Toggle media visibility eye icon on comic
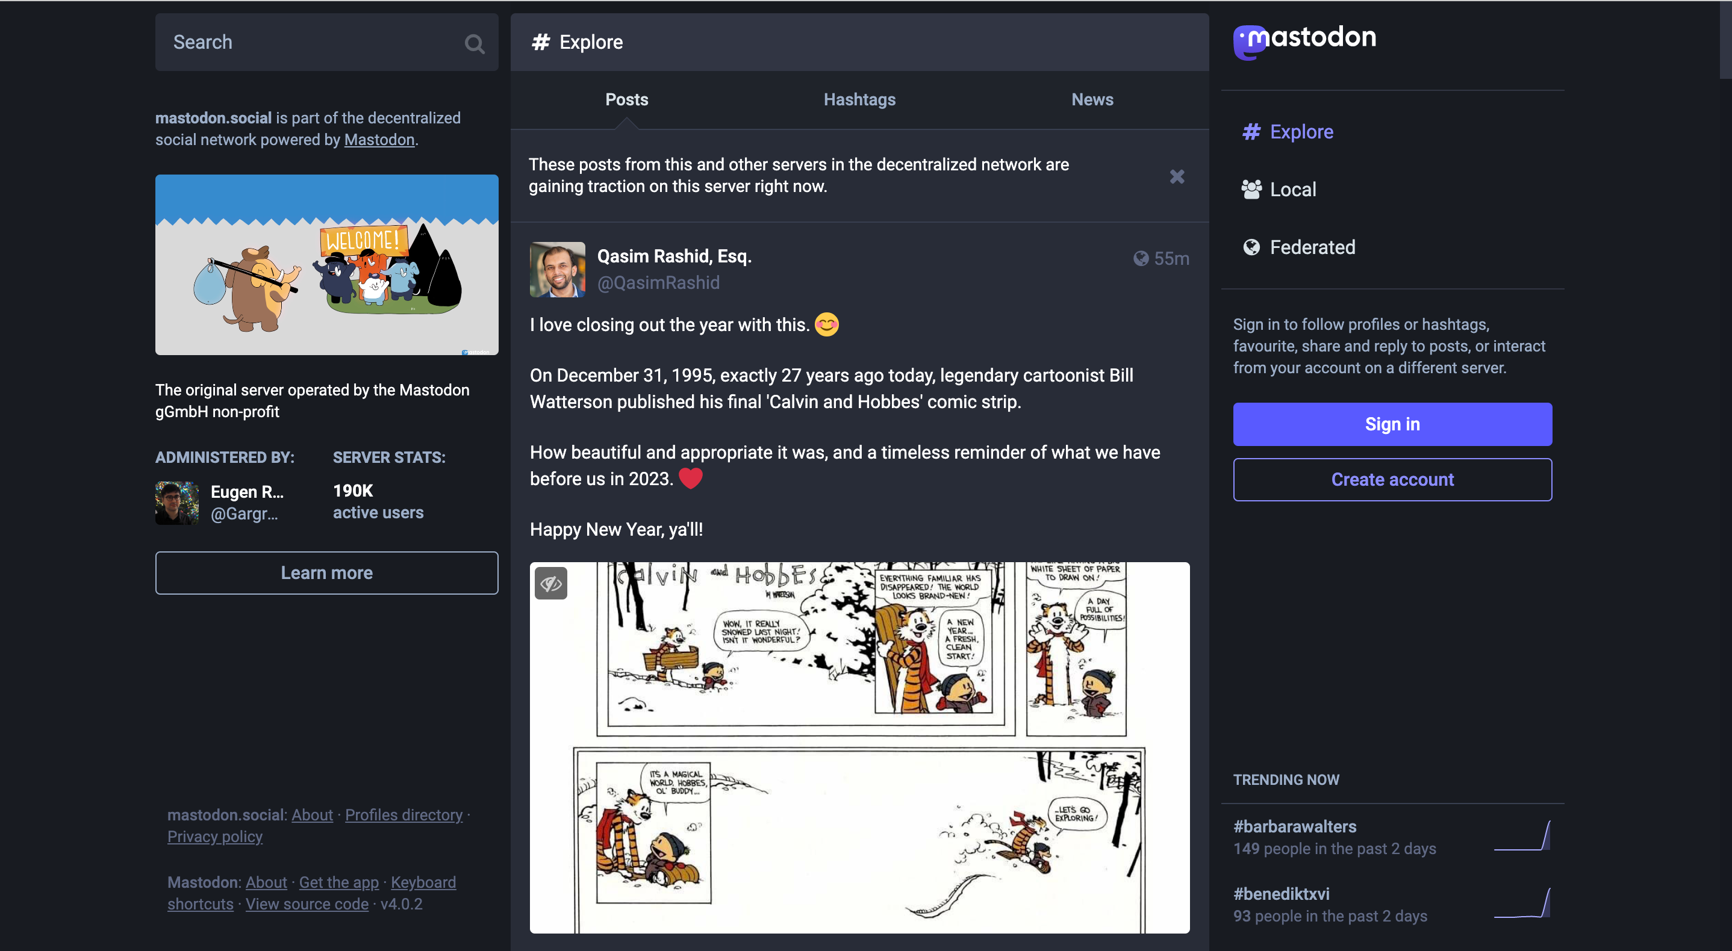Viewport: 1732px width, 951px height. pyautogui.click(x=550, y=583)
